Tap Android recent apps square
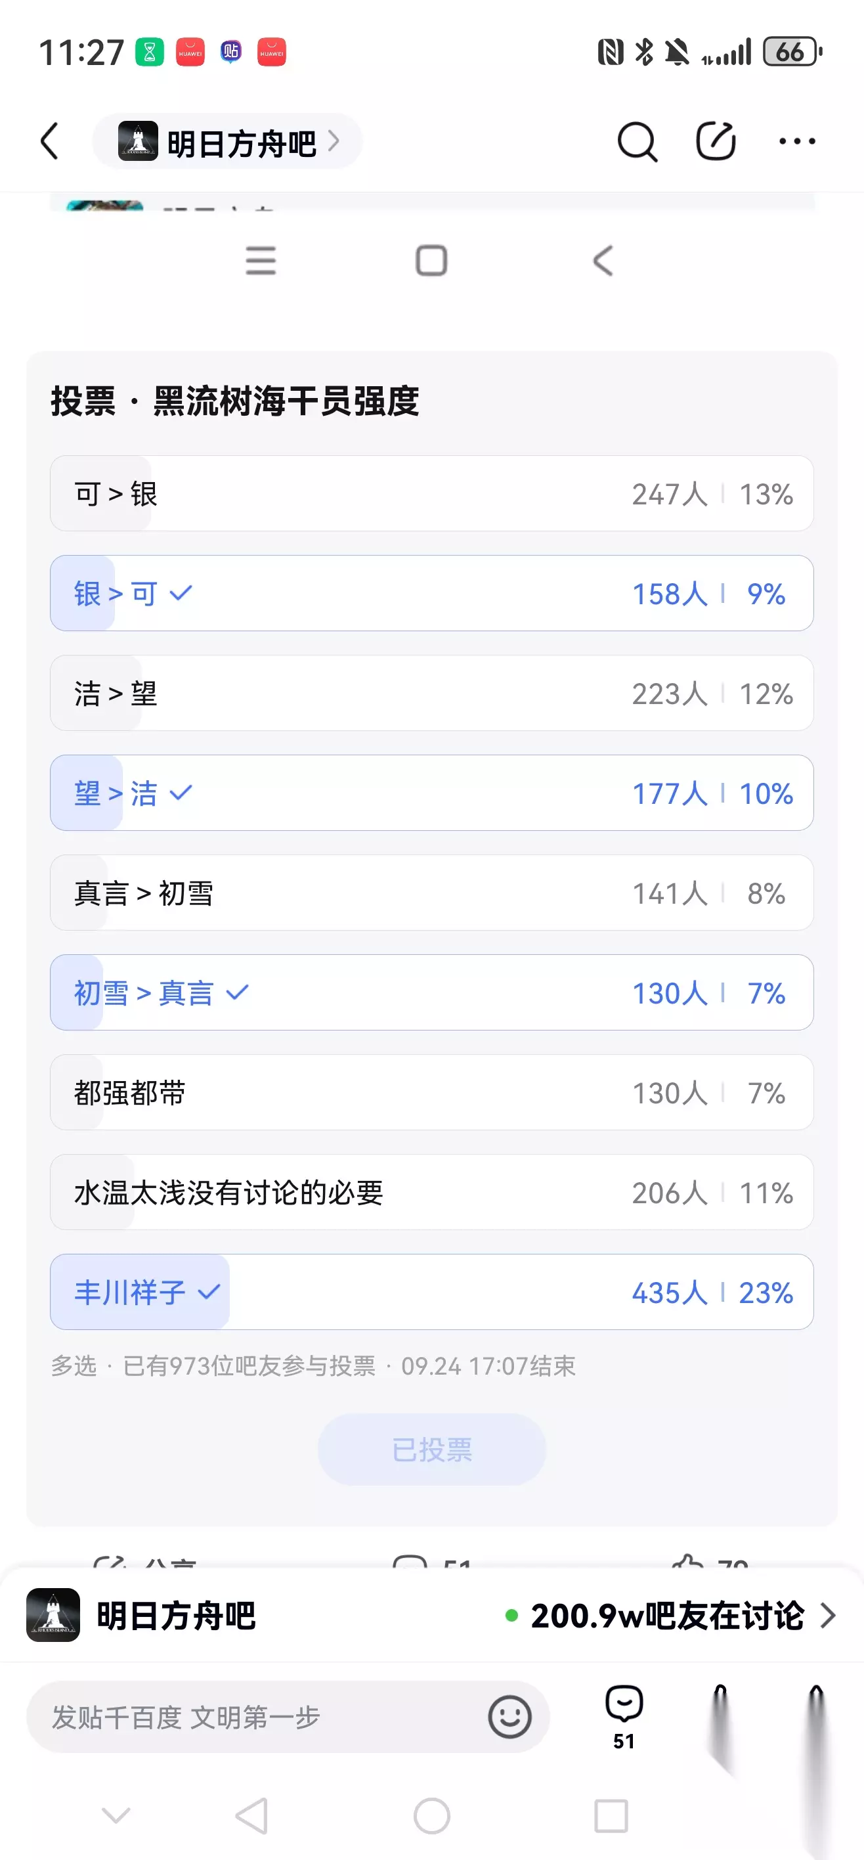Image resolution: width=864 pixels, height=1860 pixels. (611, 1815)
